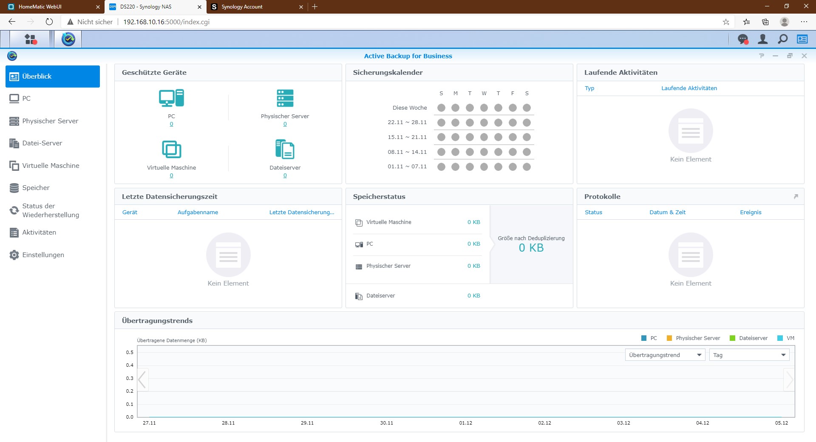This screenshot has height=442, width=816.
Task: Sort by Aufgabenname column header
Action: click(x=198, y=212)
